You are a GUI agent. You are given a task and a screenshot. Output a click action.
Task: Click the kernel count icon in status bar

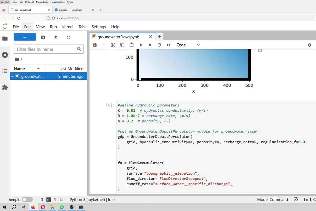[62, 200]
